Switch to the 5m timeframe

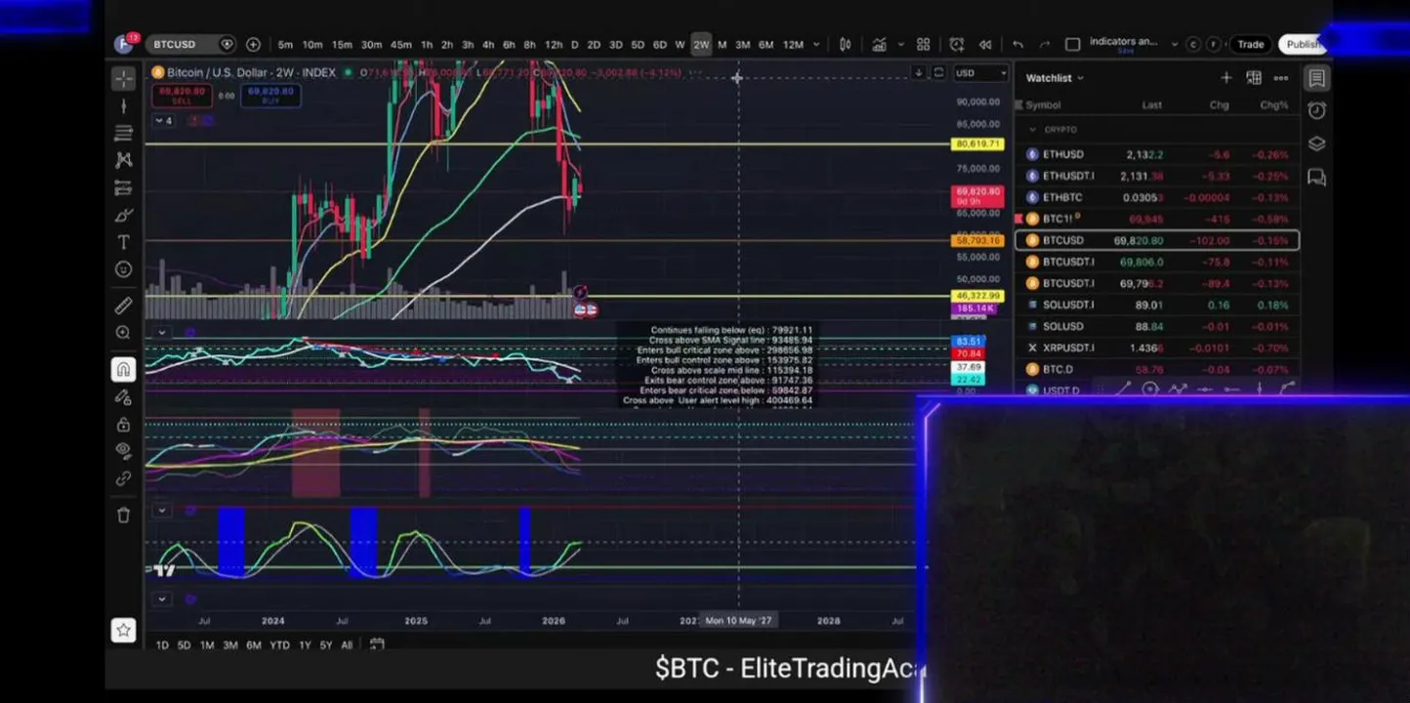tap(285, 44)
